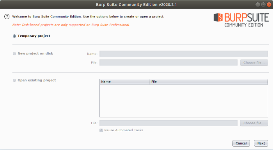Viewport: 273px width, 150px height.
Task: Choose the Open existing project option
Action: (x=14, y=80)
